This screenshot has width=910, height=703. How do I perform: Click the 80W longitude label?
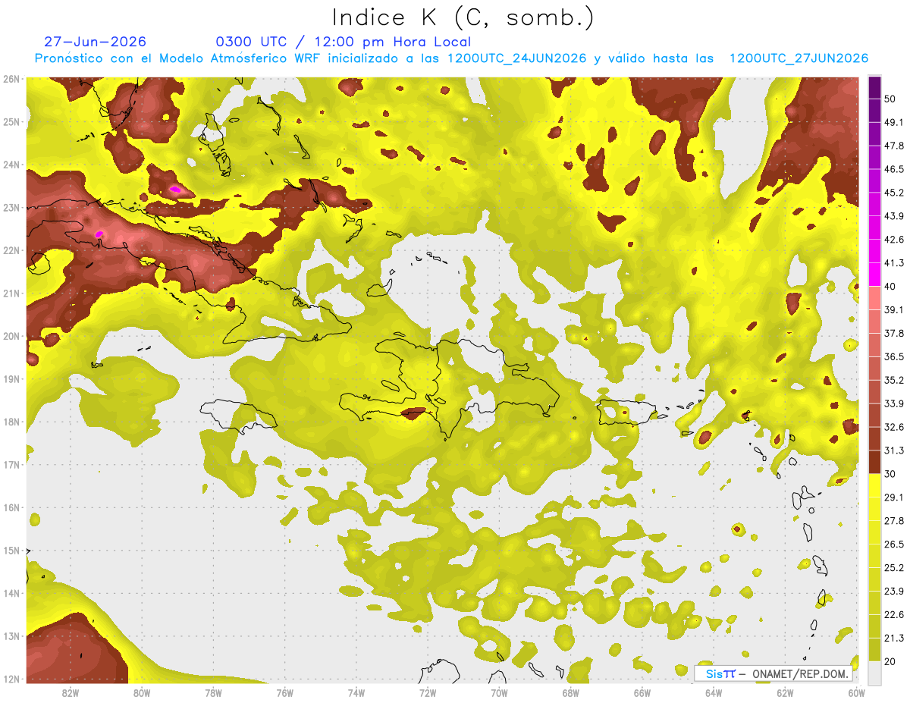tap(142, 692)
